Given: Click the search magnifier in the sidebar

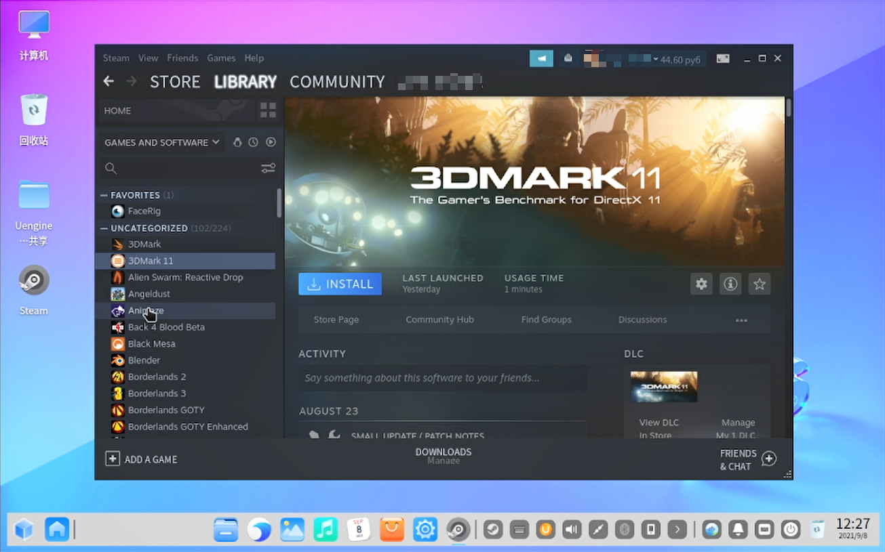Looking at the screenshot, I should pos(111,168).
